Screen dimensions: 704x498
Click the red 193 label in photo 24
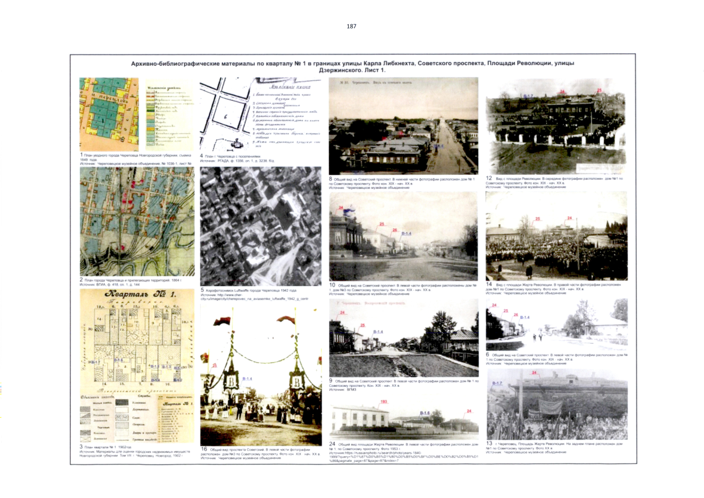tap(384, 402)
